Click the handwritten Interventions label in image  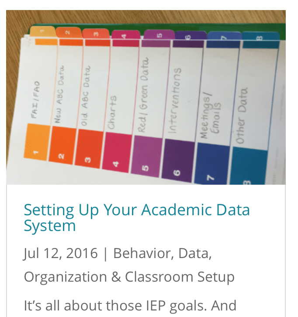tap(175, 100)
